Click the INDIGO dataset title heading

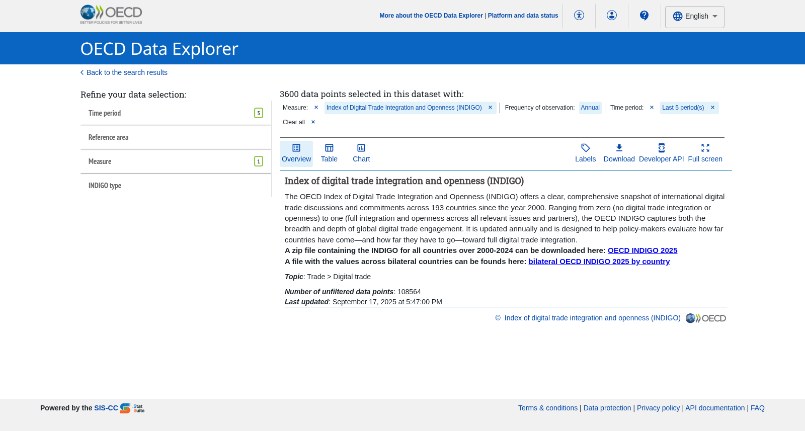point(404,181)
